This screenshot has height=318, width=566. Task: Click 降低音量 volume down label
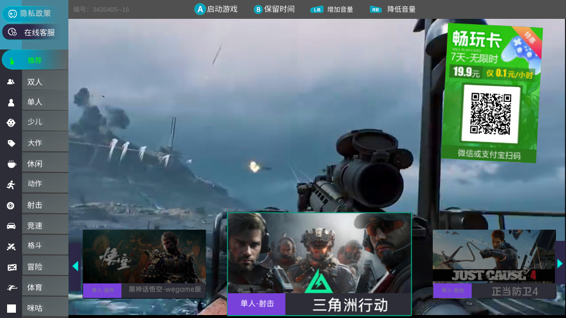coord(402,9)
